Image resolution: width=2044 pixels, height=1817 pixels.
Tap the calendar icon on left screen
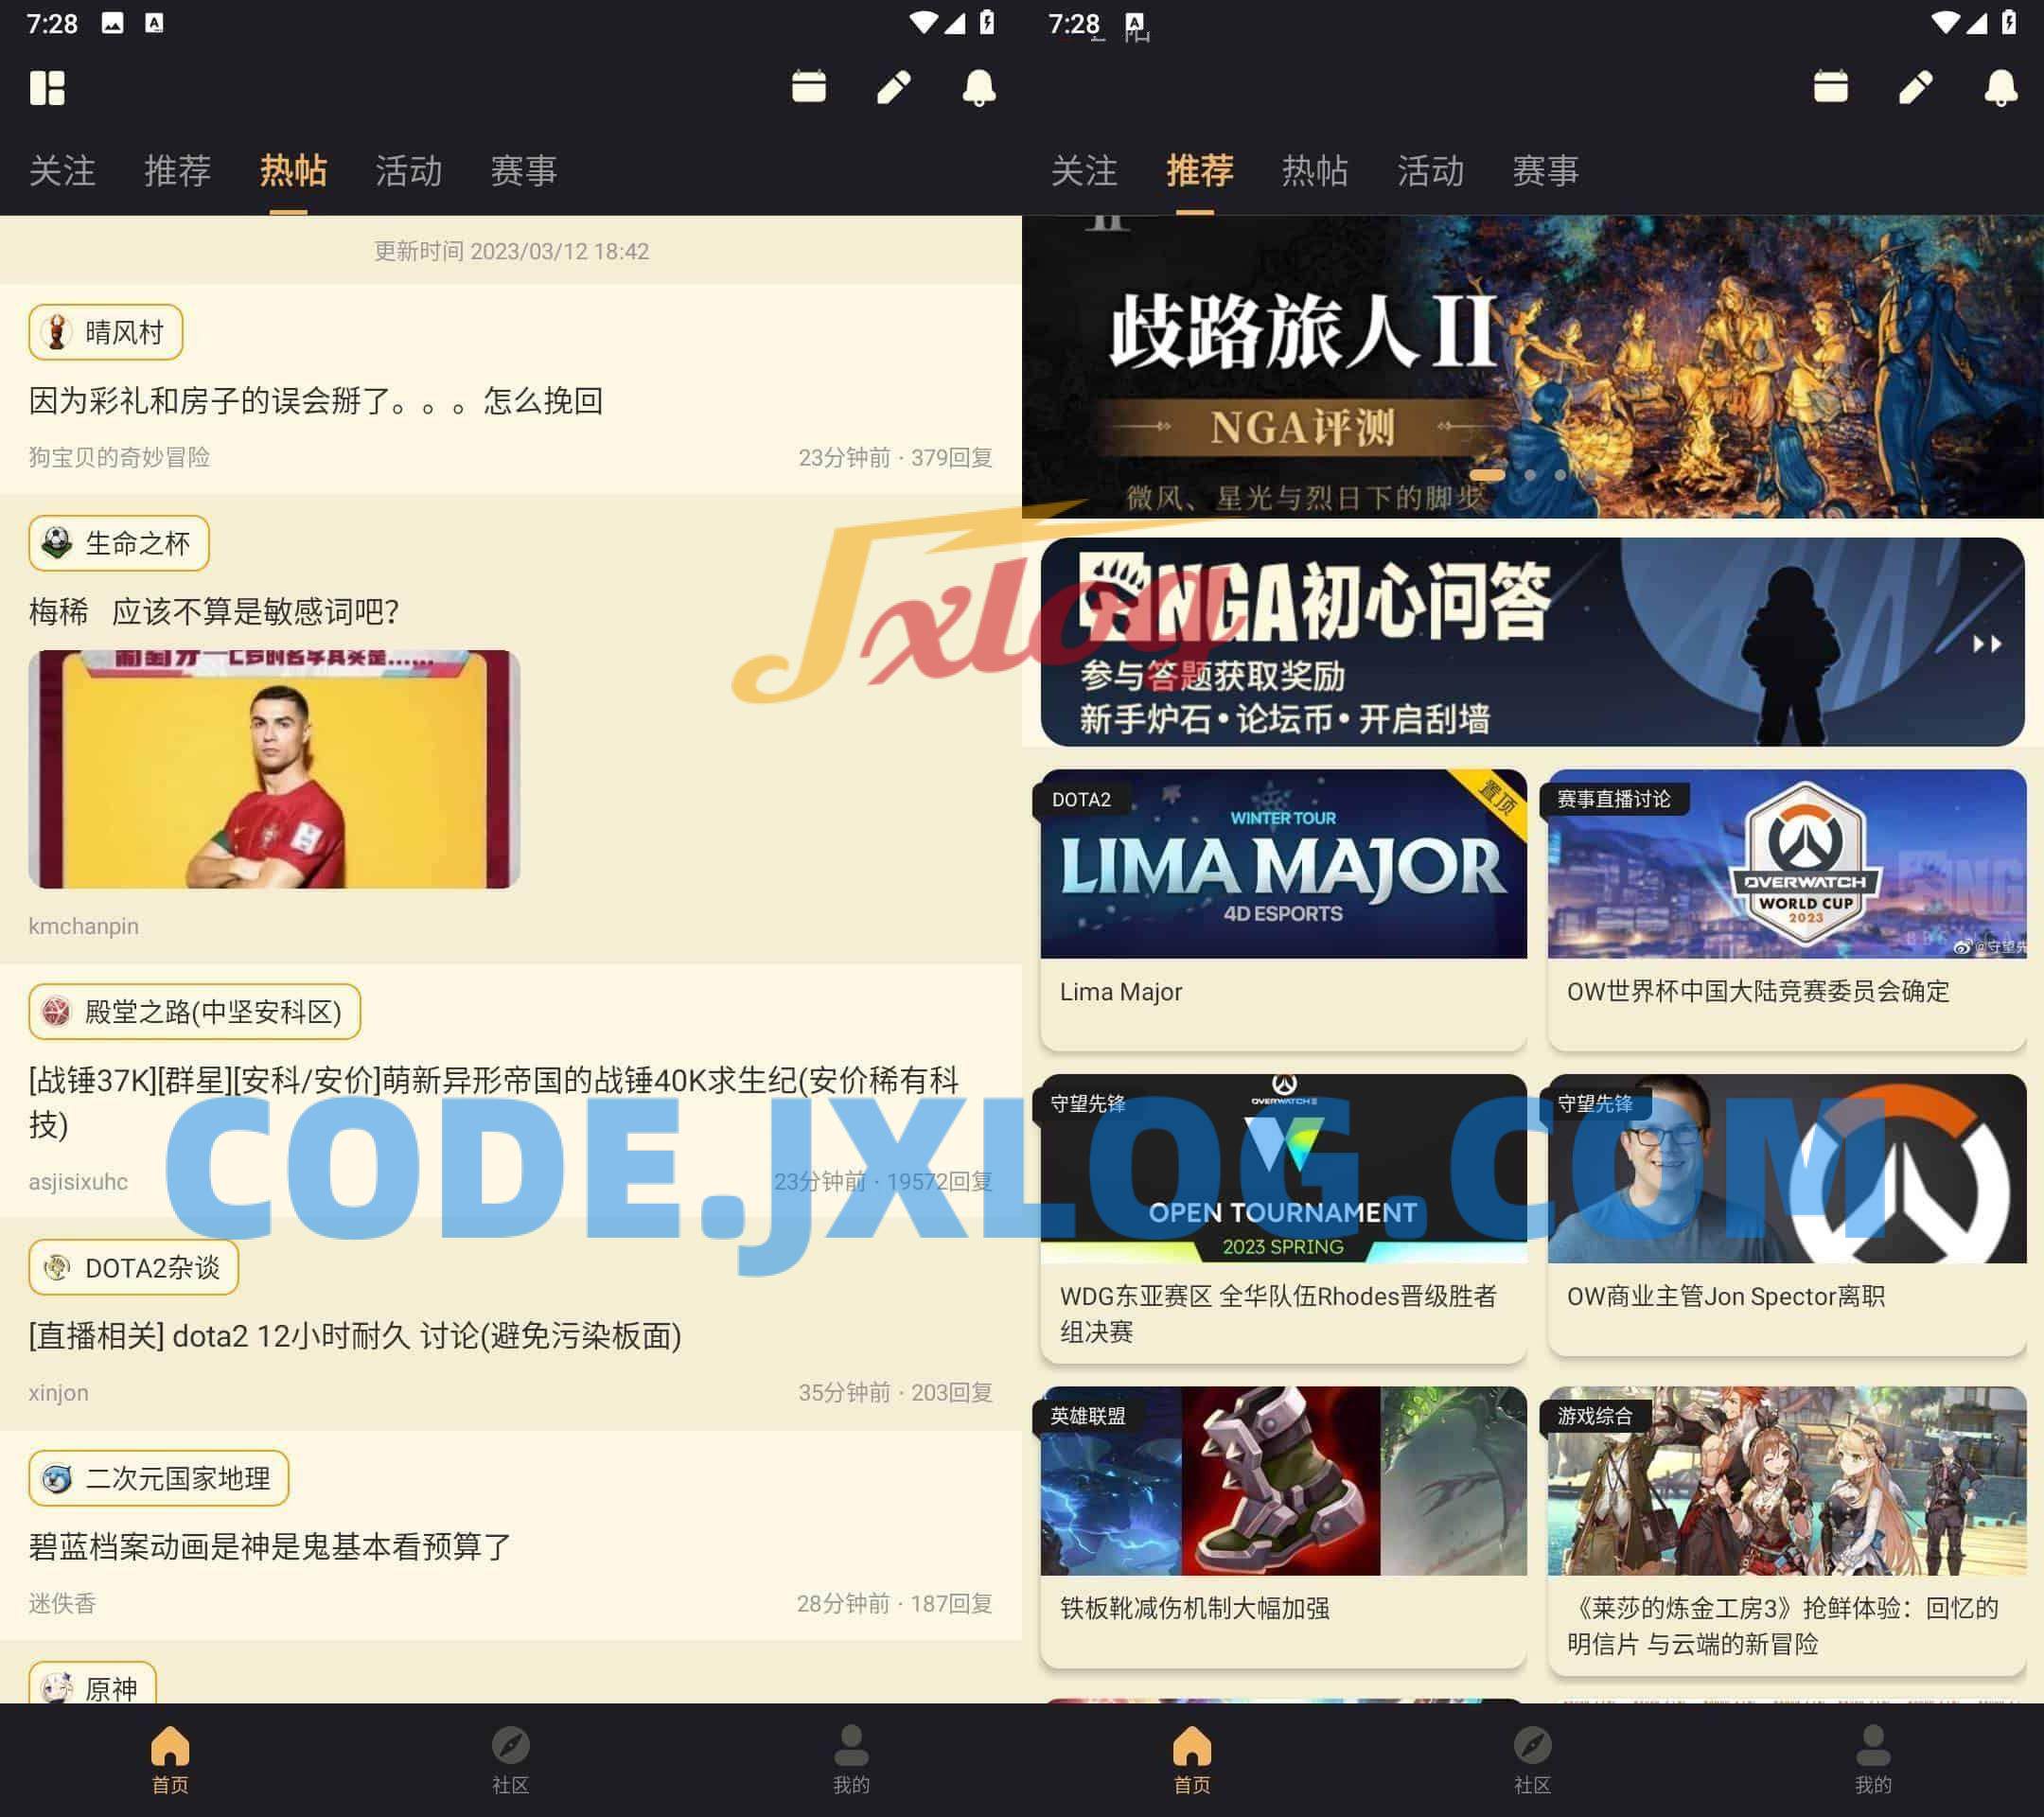[808, 87]
